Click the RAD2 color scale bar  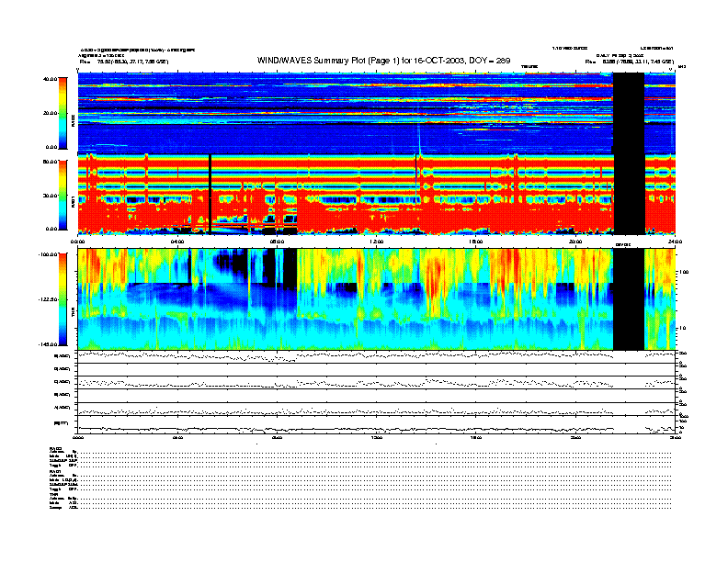pyautogui.click(x=63, y=113)
